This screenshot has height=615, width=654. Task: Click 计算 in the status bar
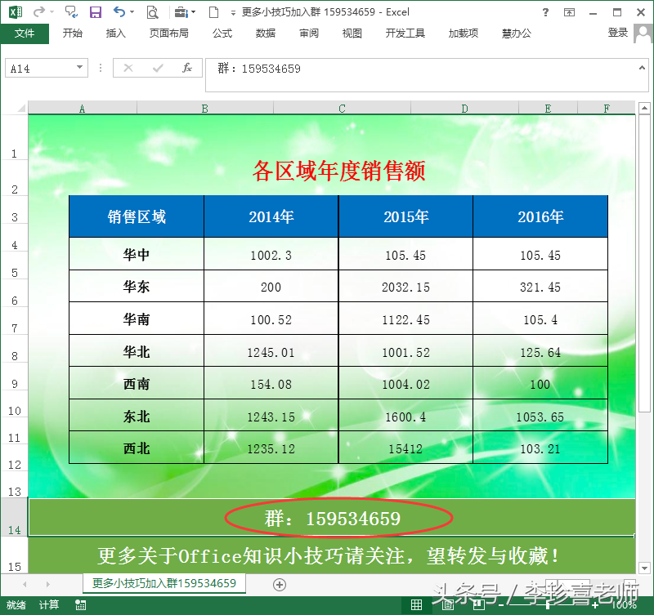(x=49, y=604)
